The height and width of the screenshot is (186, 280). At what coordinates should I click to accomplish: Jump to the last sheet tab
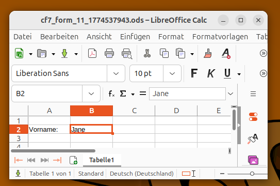57,160
